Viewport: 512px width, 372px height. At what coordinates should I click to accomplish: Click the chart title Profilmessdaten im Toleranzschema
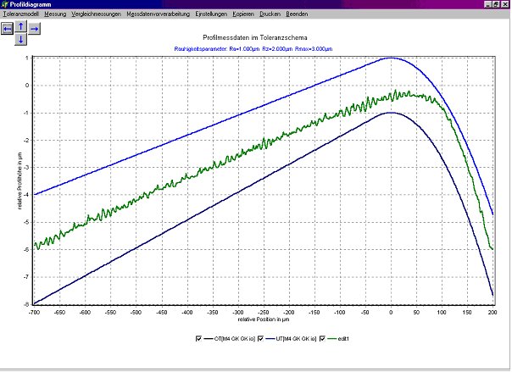tap(256, 38)
